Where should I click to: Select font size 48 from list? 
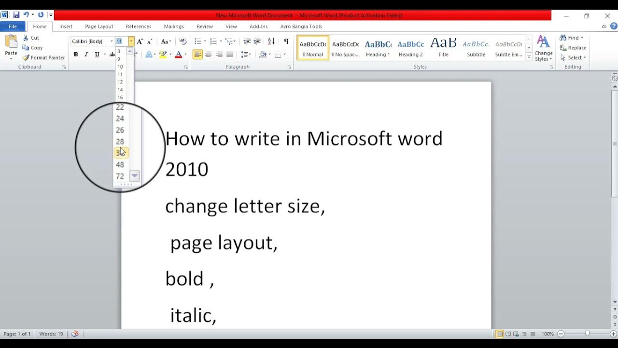coord(120,165)
